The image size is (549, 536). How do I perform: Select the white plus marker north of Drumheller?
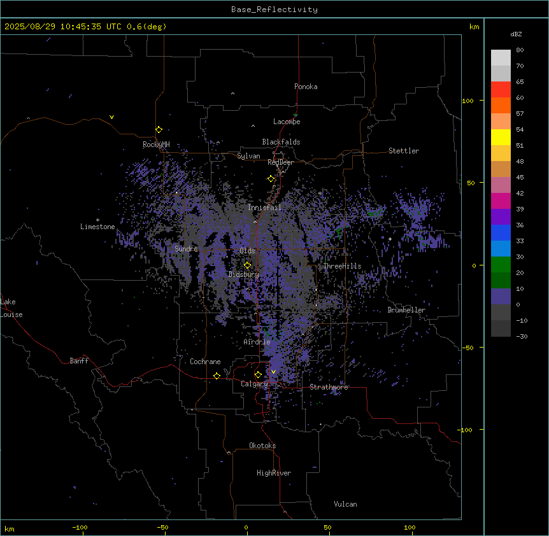[390, 239]
